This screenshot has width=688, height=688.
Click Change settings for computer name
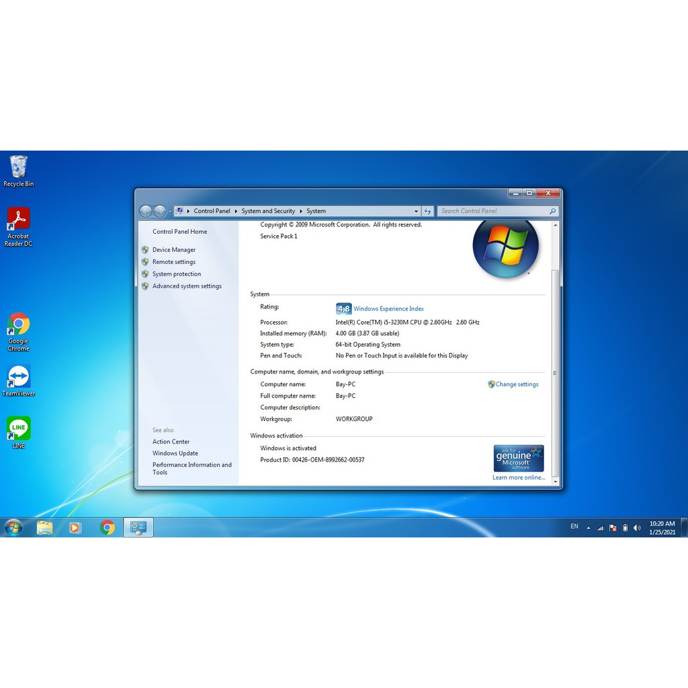coord(517,384)
